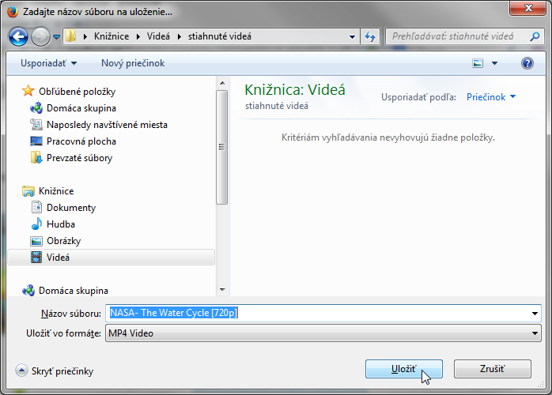Click the magnifier search icon
552x395 pixels.
coord(535,36)
